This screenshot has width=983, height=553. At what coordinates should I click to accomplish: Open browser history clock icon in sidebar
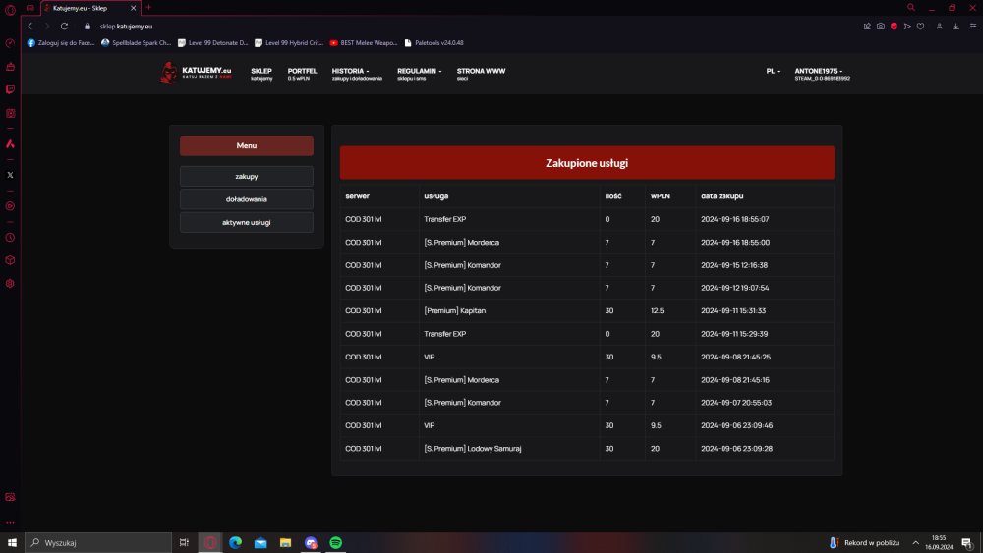point(10,238)
